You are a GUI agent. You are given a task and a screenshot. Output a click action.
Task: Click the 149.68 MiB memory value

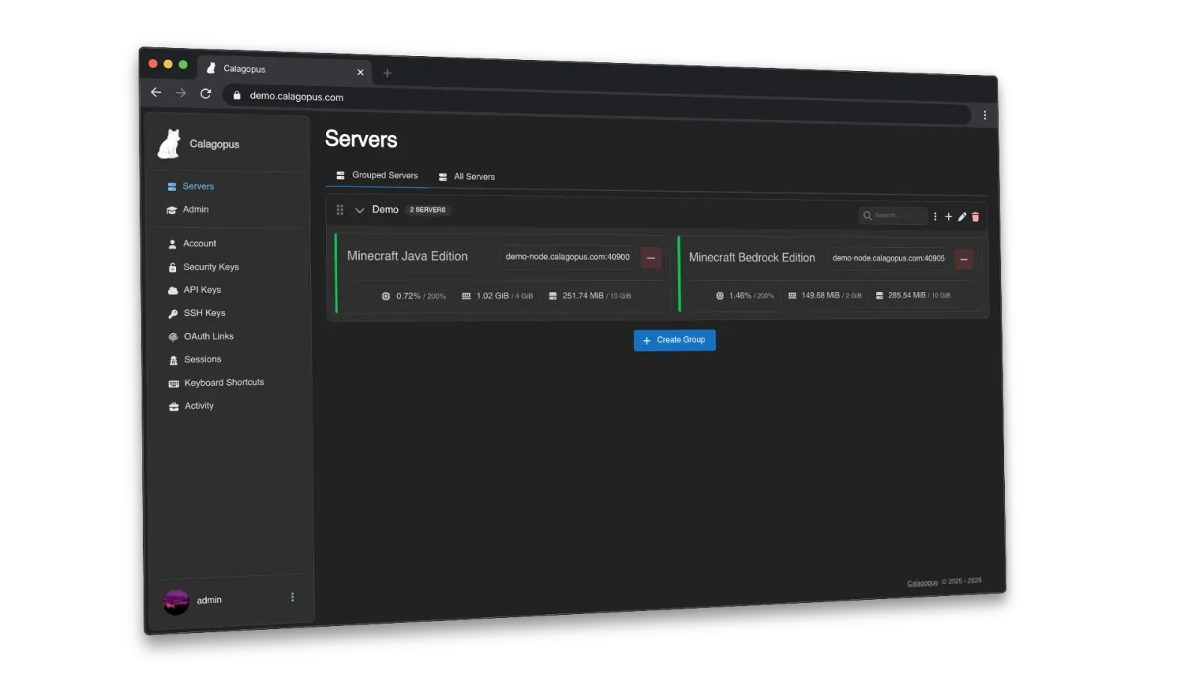pyautogui.click(x=821, y=296)
